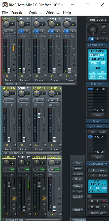Screen dimensions: 110x222
Task: Open settings wrench on Mic A channel
Action: coord(14,60)
